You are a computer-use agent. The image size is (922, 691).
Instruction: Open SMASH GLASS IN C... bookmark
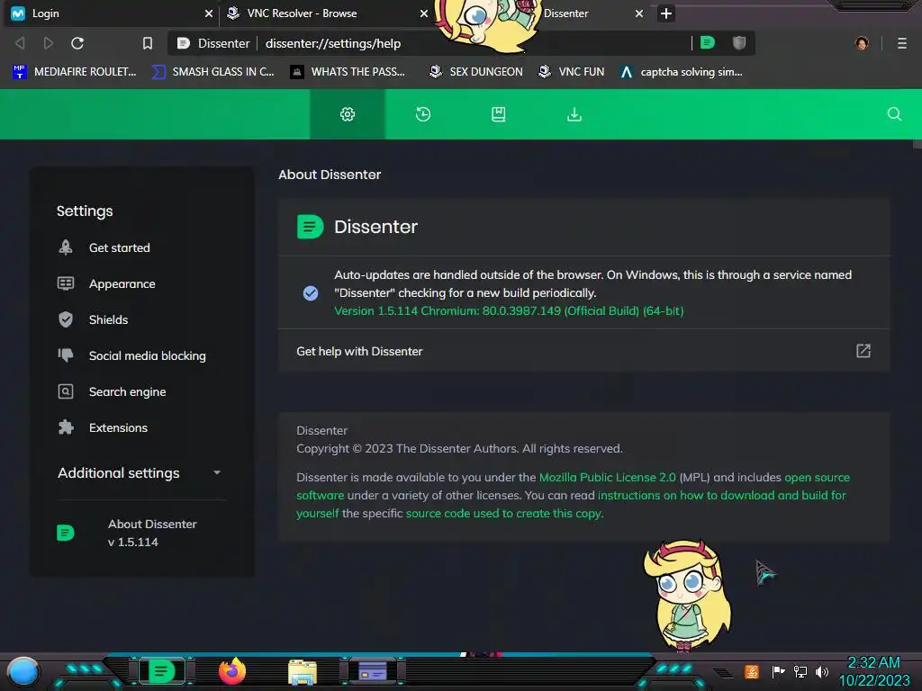coord(212,72)
